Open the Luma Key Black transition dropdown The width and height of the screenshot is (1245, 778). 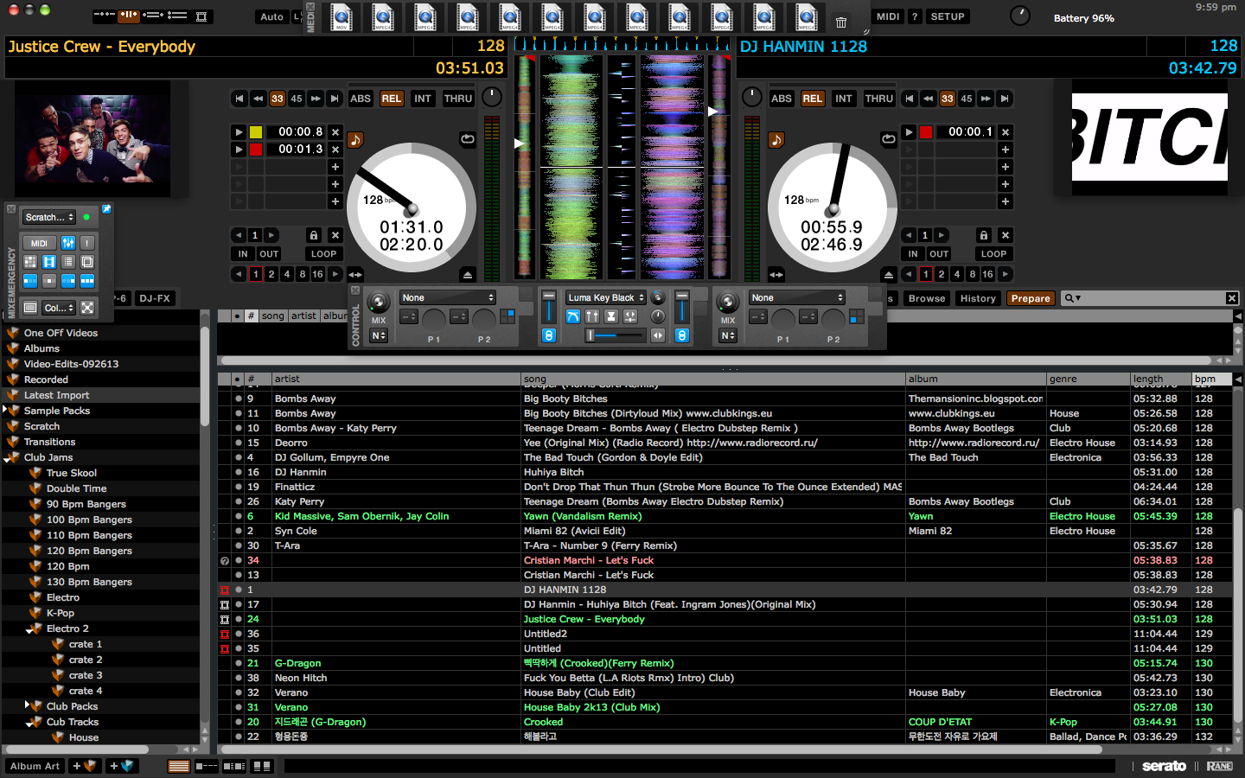606,297
